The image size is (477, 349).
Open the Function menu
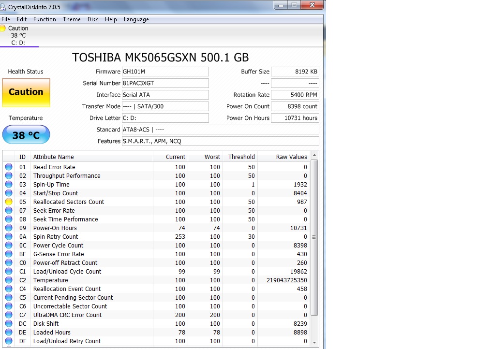(x=45, y=19)
